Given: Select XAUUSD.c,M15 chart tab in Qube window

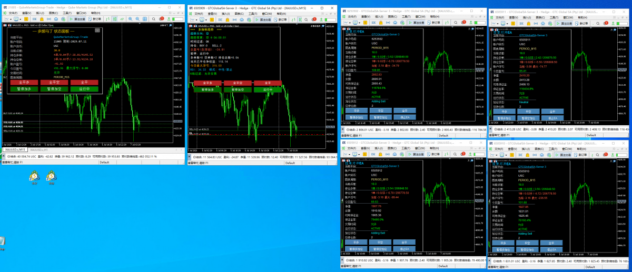Looking at the screenshot, I should coord(15,149).
